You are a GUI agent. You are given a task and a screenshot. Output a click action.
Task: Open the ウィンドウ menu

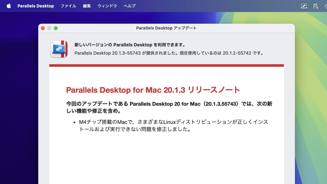pyautogui.click(x=107, y=6)
